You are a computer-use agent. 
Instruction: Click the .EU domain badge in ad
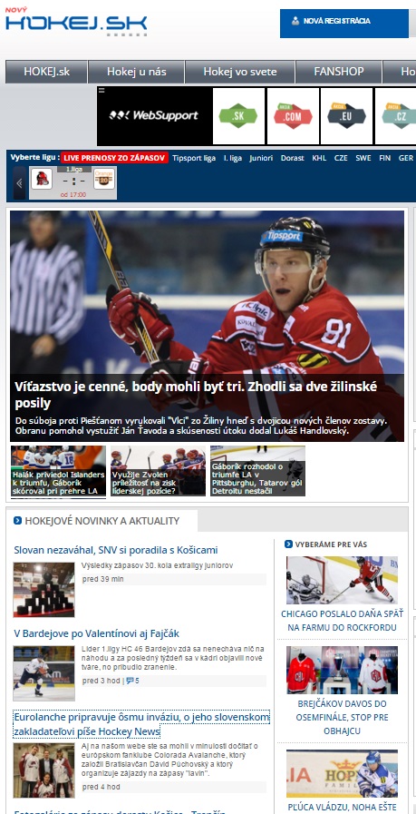point(346,116)
